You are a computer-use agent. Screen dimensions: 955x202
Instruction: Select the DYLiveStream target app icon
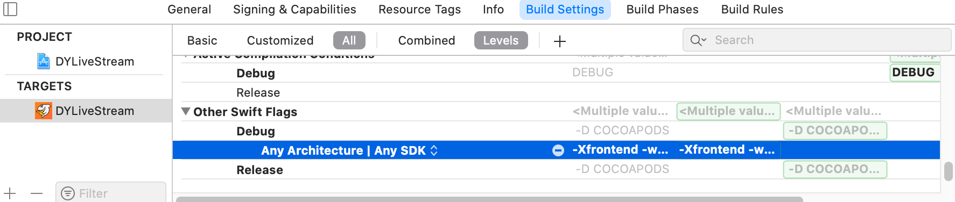[44, 111]
